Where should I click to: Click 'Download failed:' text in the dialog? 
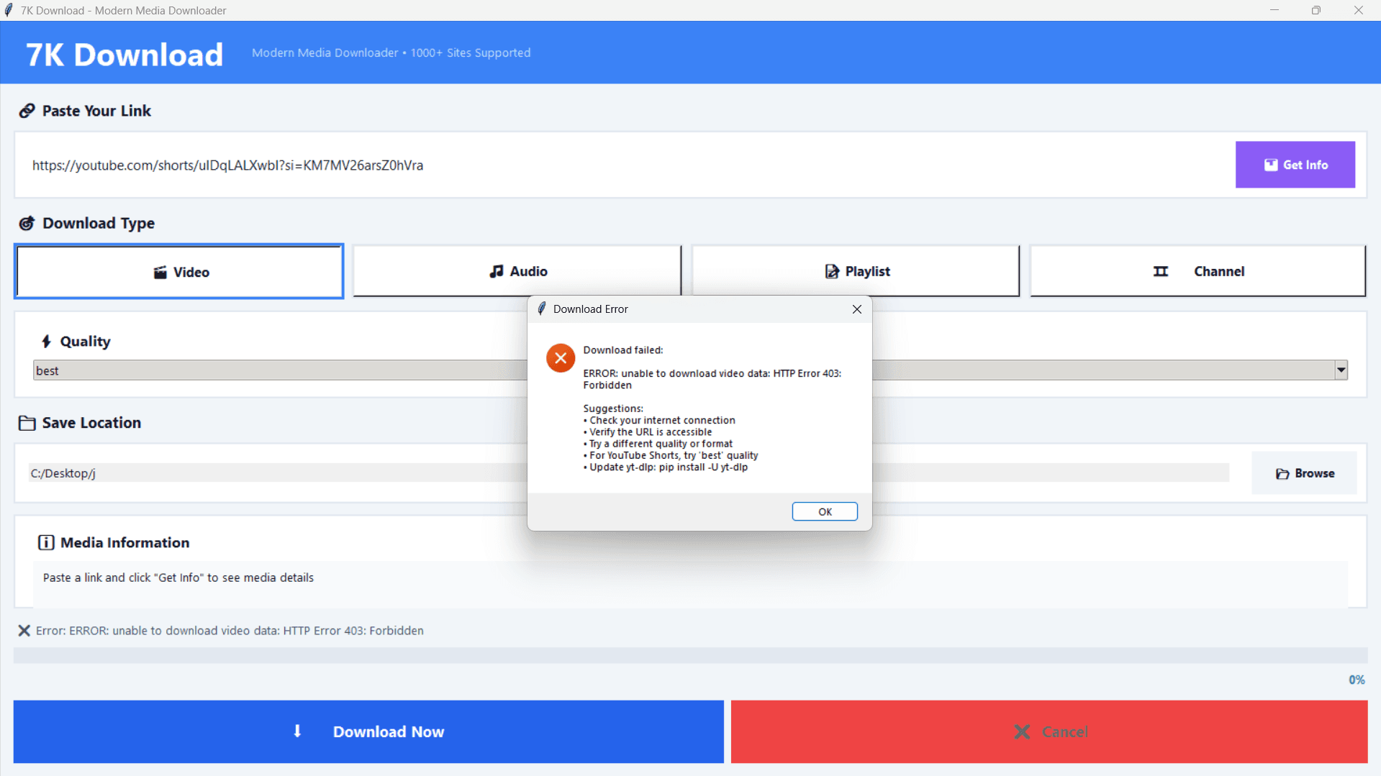623,350
